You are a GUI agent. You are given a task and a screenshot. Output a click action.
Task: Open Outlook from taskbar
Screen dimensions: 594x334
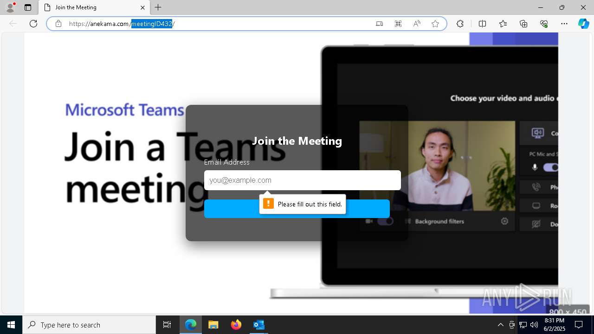(258, 325)
